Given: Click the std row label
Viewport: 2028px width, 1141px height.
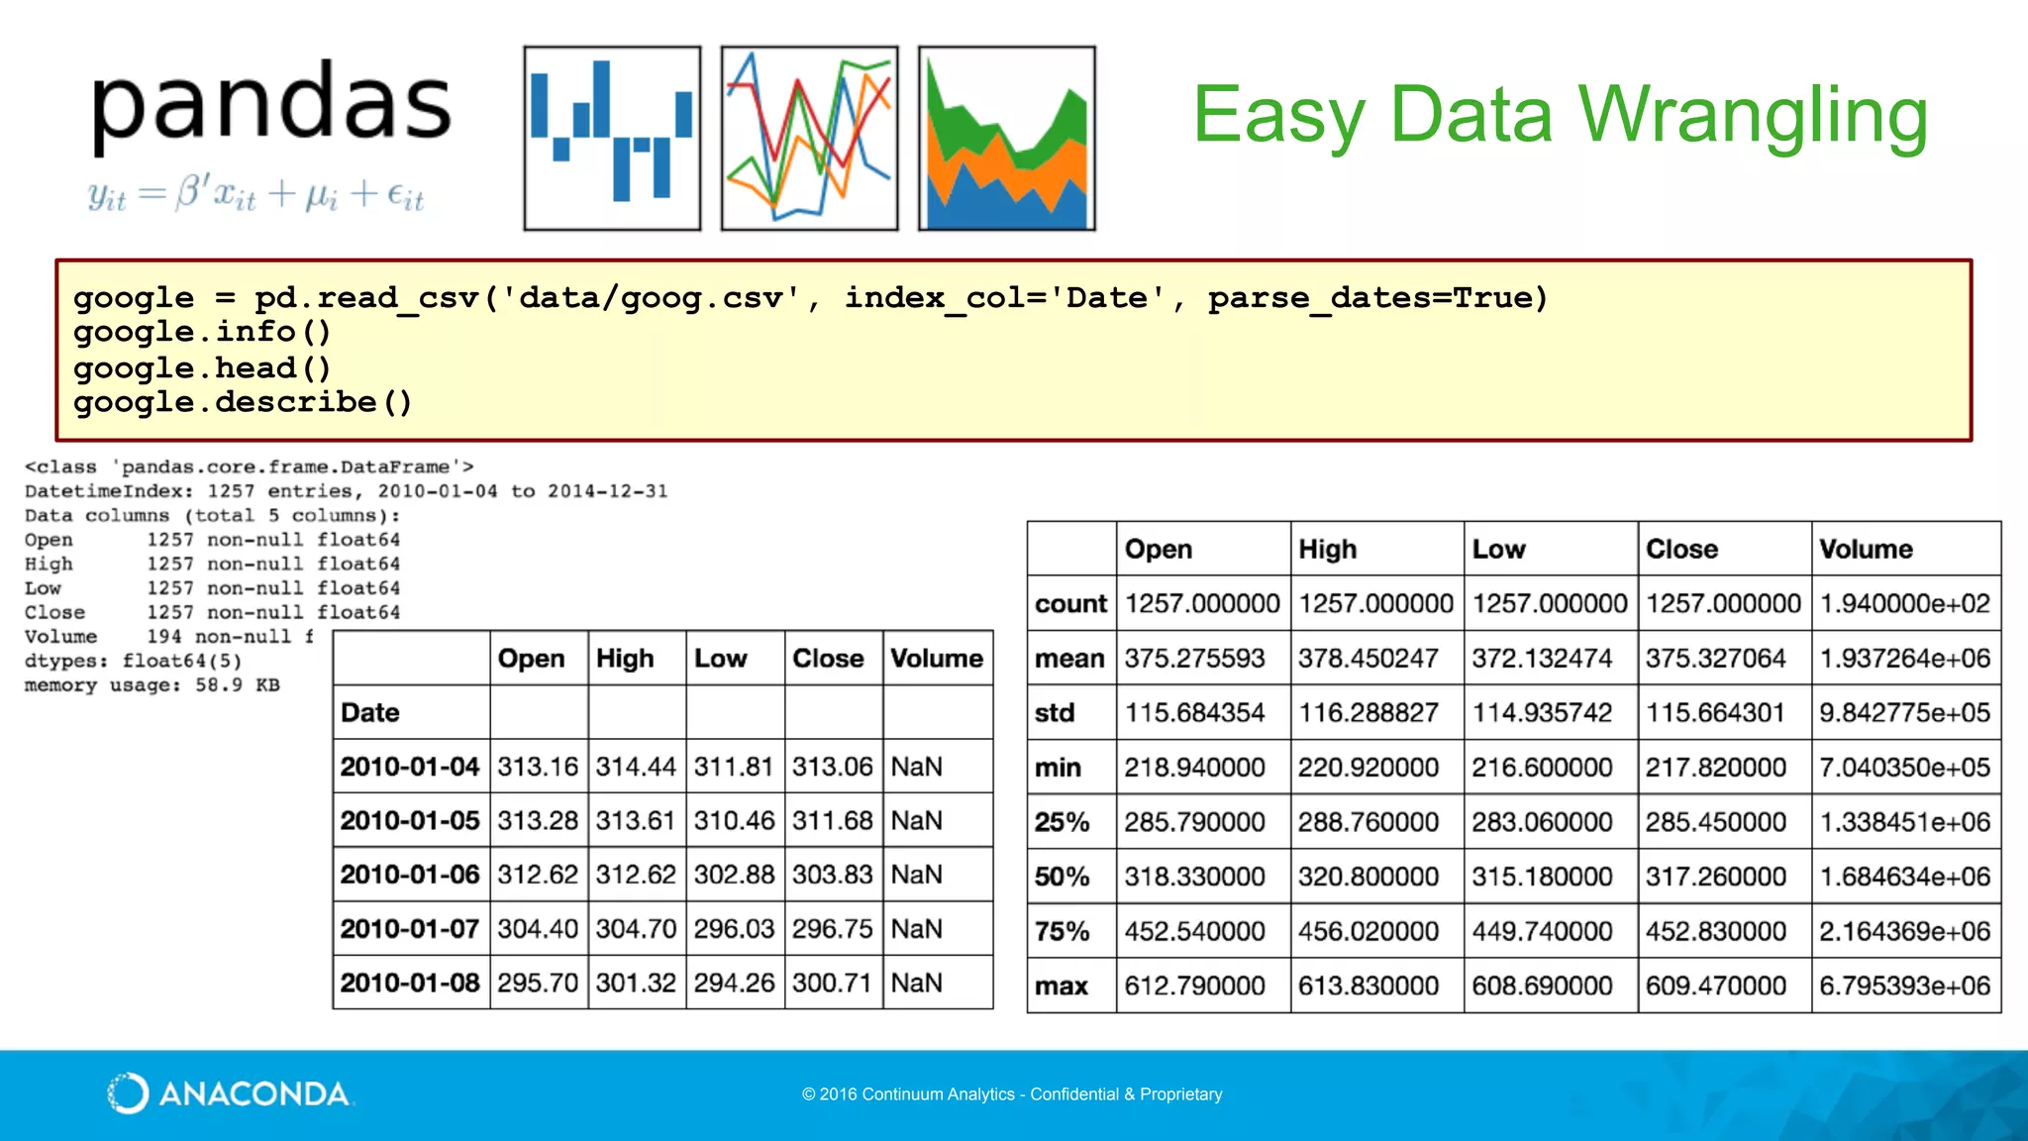Looking at the screenshot, I should (x=1055, y=713).
